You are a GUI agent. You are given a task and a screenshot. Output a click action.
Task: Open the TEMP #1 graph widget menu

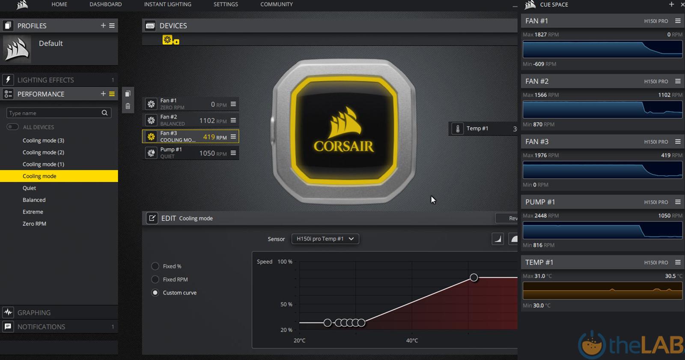click(x=678, y=262)
